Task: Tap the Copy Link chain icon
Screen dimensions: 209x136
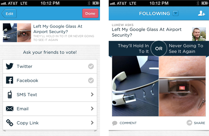Action: point(10,123)
